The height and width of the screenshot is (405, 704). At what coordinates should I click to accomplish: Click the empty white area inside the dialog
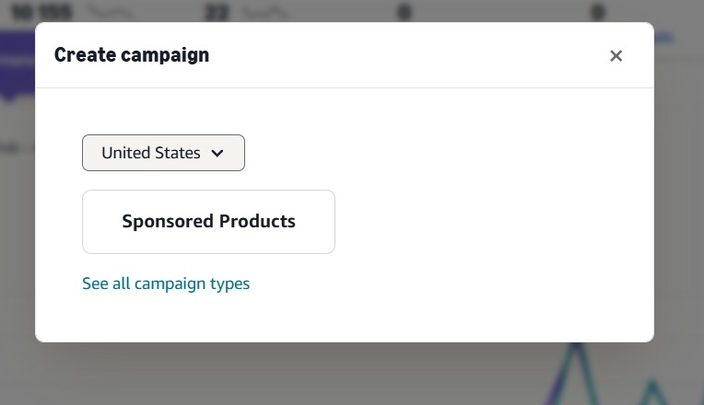(494, 215)
